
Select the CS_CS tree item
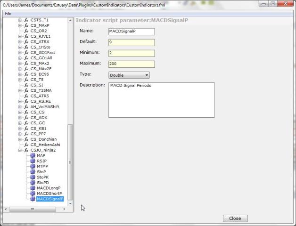37,112
